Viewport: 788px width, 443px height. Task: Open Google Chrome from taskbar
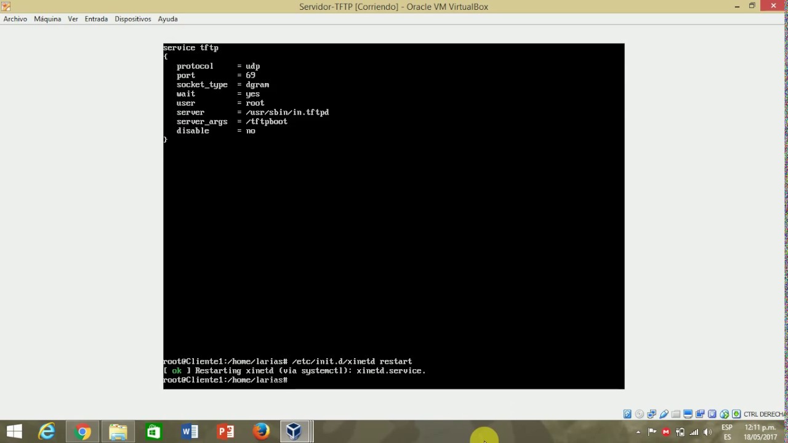(82, 432)
